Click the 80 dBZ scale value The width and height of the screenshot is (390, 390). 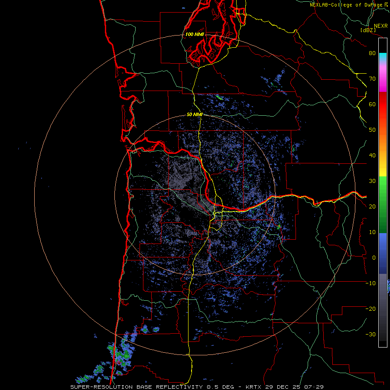click(372, 53)
